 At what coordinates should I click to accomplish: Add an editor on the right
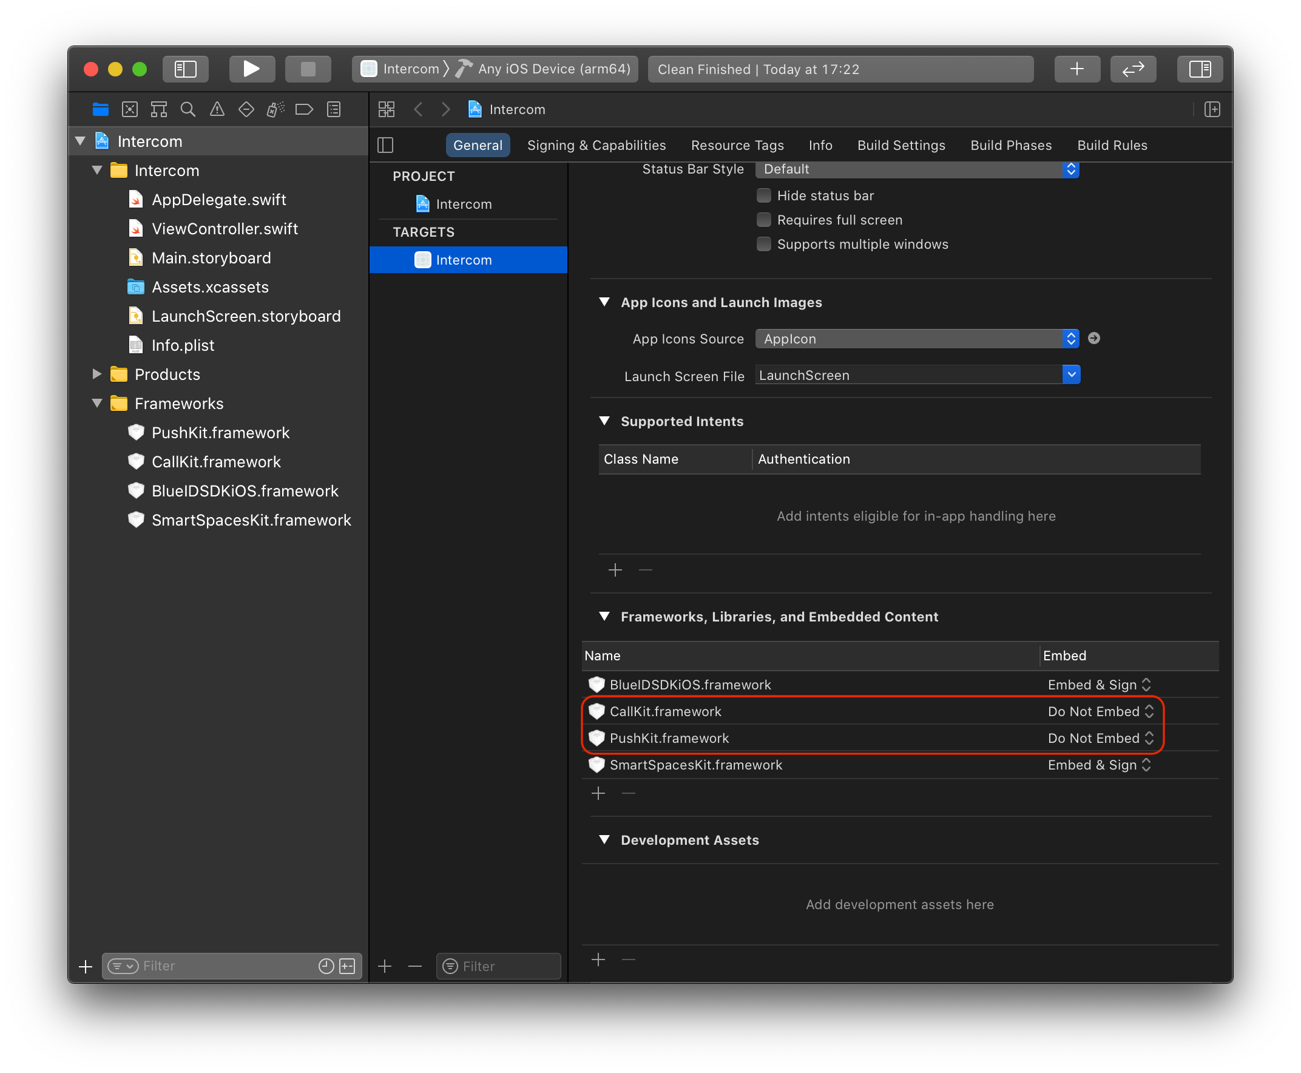click(1212, 109)
